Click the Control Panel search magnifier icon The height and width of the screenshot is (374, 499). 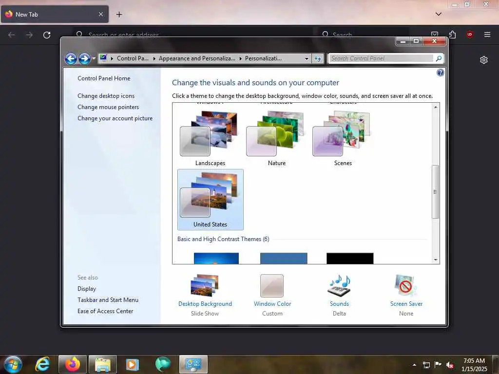(x=439, y=58)
